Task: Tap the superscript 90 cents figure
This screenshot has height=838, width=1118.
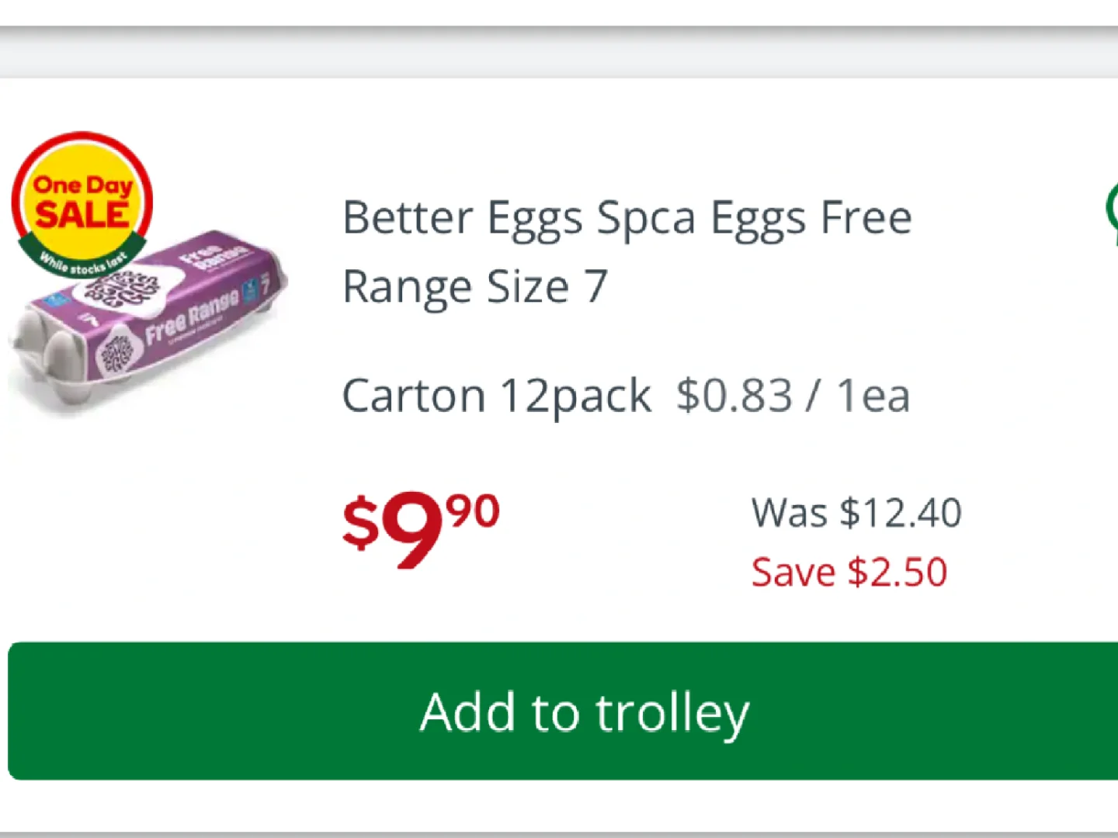Action: (x=474, y=512)
